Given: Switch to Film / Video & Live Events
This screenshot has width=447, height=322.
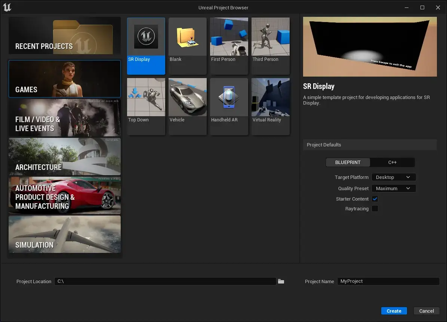Looking at the screenshot, I should pyautogui.click(x=65, y=118).
